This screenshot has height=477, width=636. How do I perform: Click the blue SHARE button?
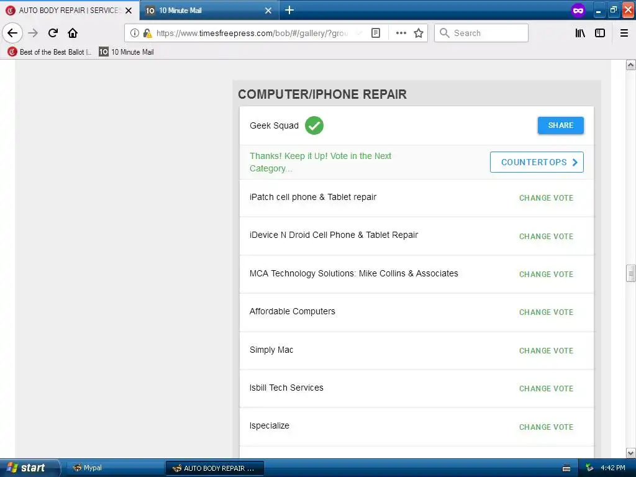pyautogui.click(x=561, y=125)
